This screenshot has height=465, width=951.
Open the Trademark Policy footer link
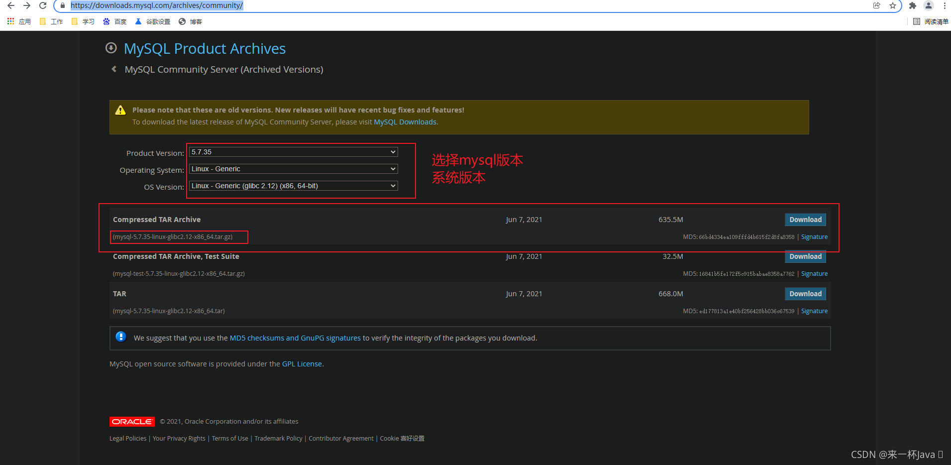point(279,439)
